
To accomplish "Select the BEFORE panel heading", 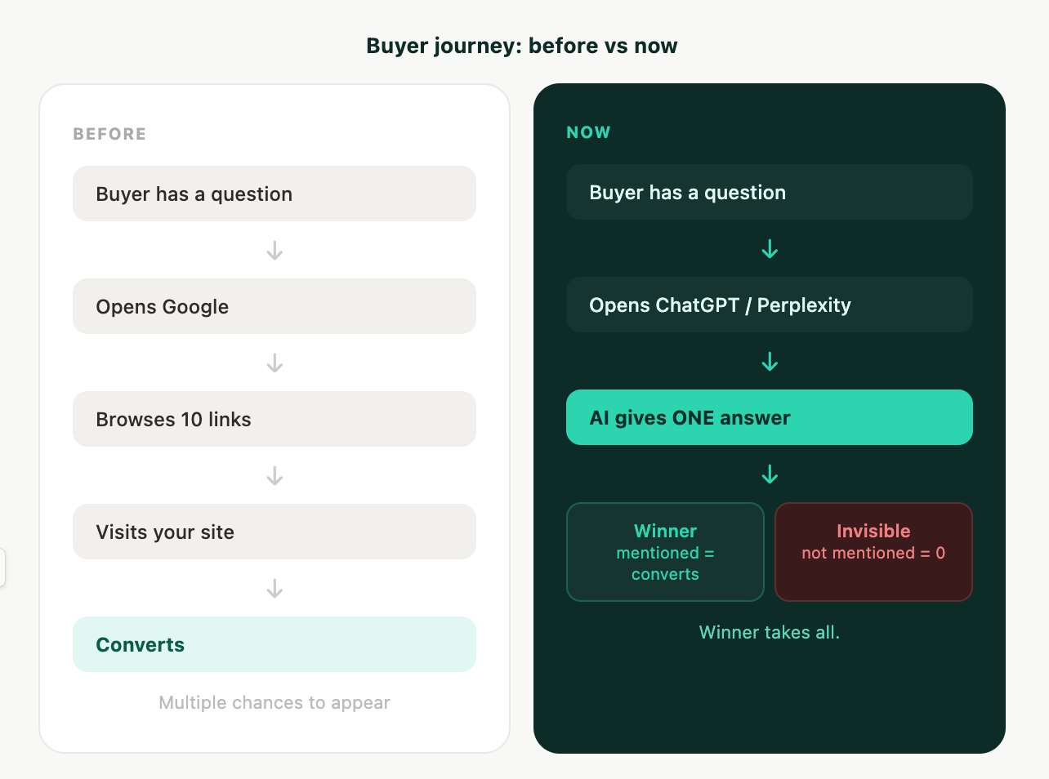I will pyautogui.click(x=109, y=133).
